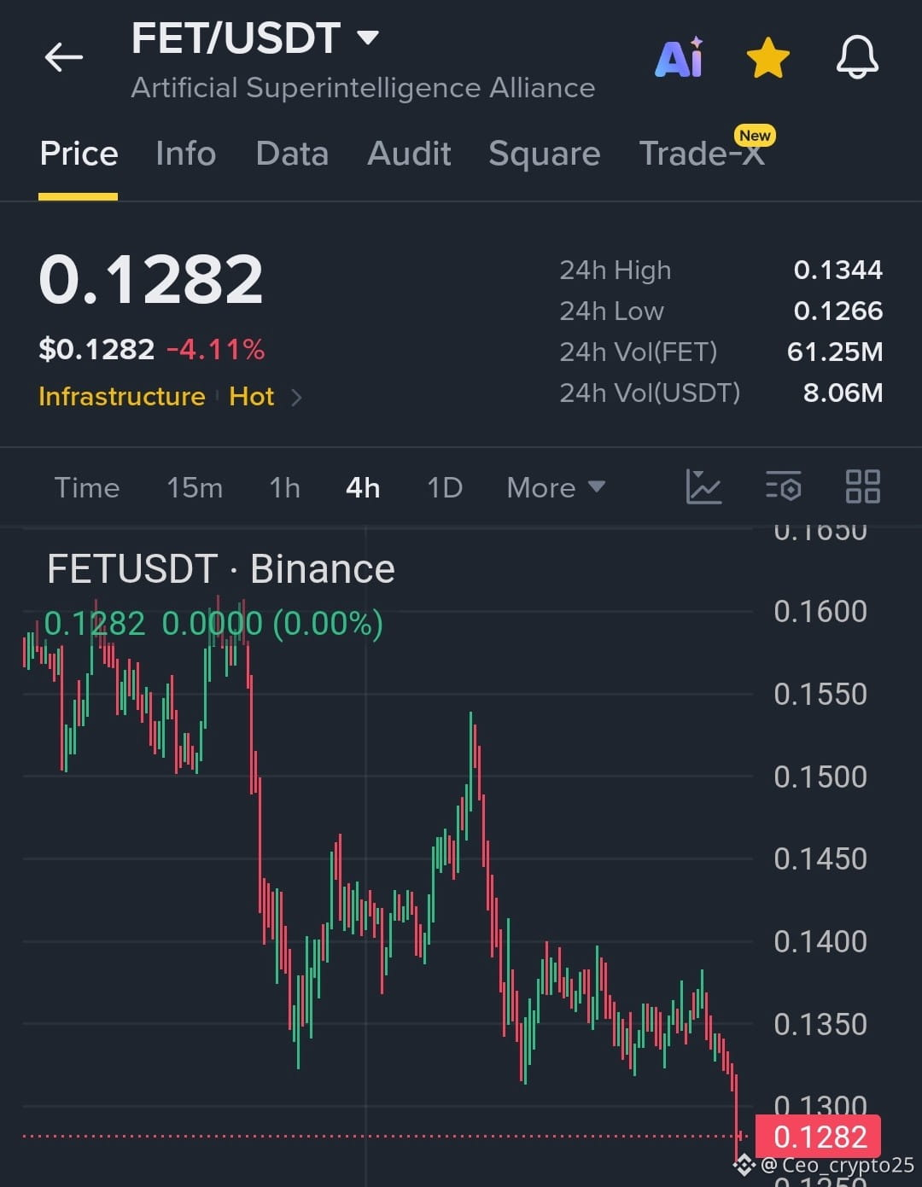
Task: Toggle the yellow favorite star
Action: coord(767,58)
